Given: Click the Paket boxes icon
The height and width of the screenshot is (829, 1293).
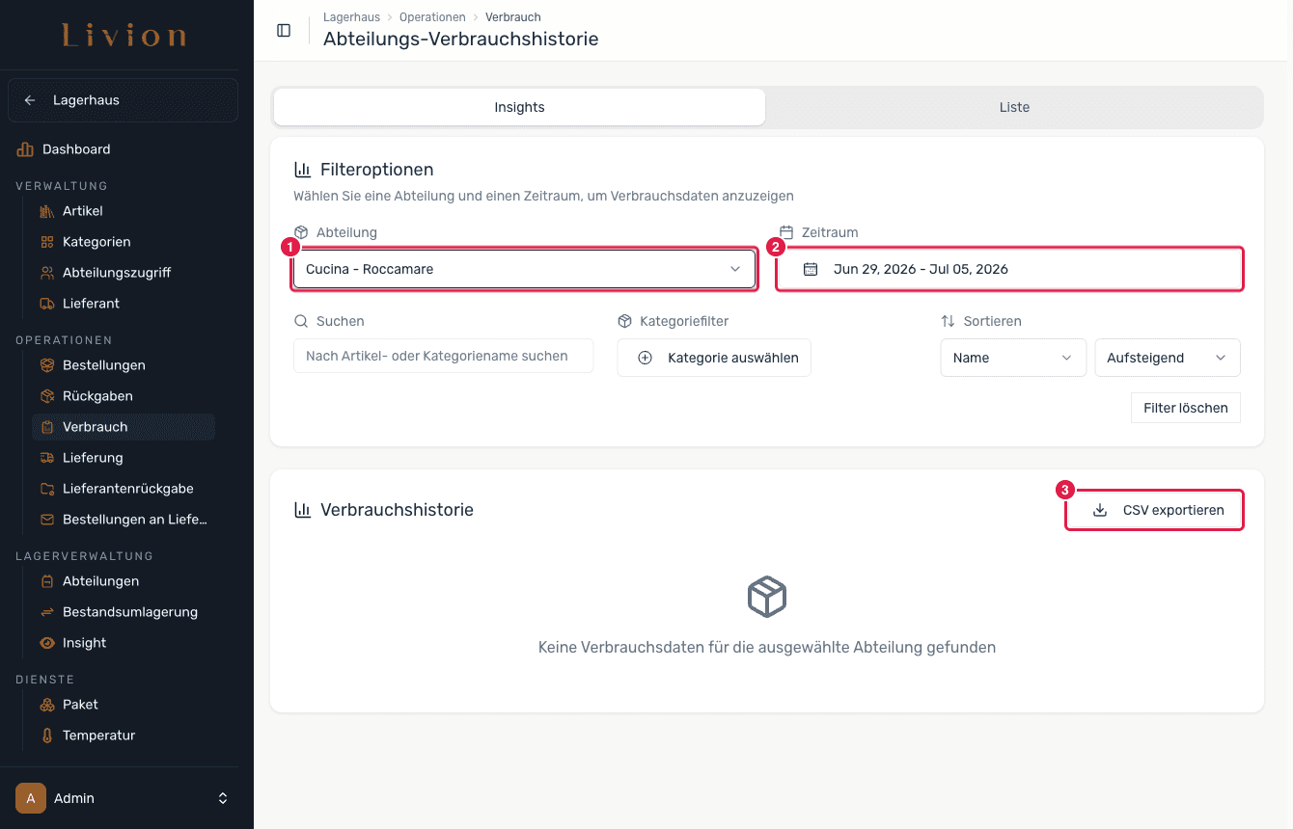Looking at the screenshot, I should [46, 705].
